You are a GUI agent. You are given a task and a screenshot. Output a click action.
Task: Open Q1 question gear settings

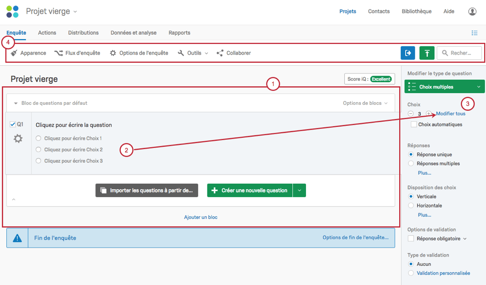tap(18, 138)
